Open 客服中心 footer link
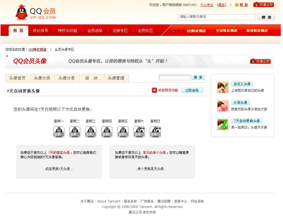 (x=181, y=201)
